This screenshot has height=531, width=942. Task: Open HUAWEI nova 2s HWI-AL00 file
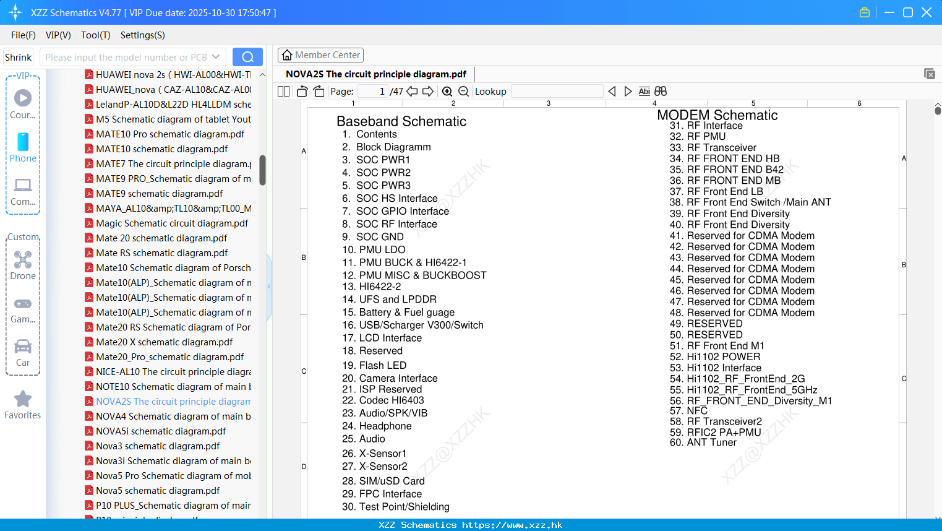(x=173, y=75)
